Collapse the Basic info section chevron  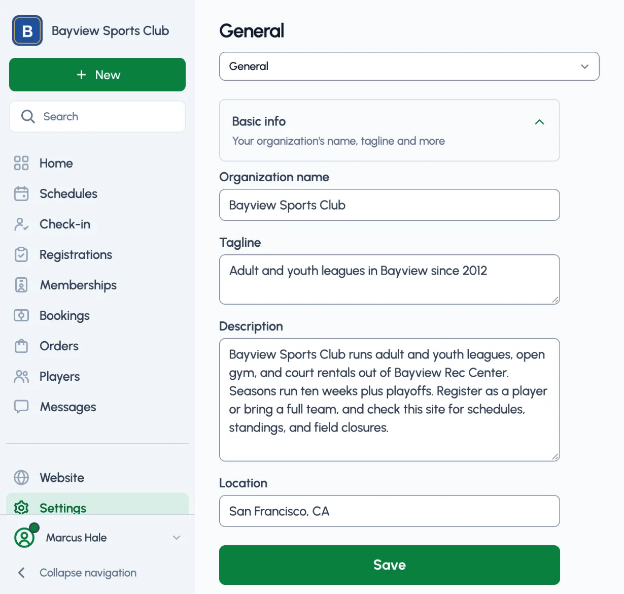[539, 122]
